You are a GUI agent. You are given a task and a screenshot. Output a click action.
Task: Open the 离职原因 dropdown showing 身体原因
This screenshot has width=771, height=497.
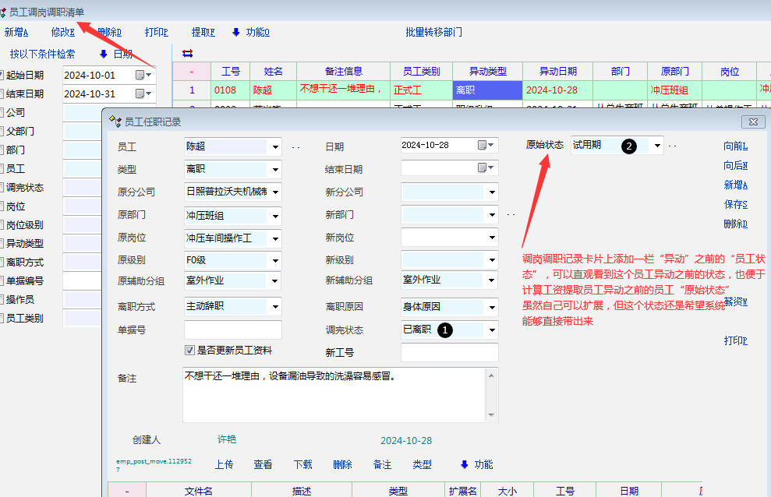[492, 307]
